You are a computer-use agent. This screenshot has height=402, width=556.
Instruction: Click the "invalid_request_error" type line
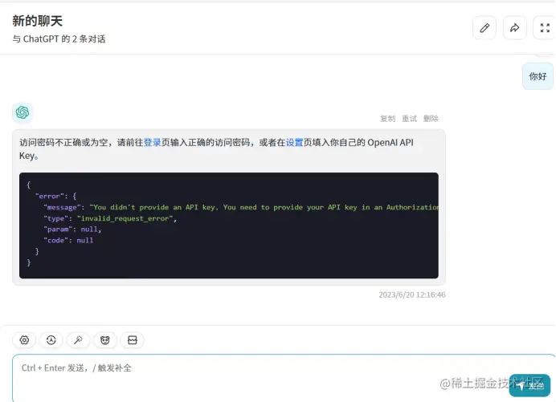(110, 218)
